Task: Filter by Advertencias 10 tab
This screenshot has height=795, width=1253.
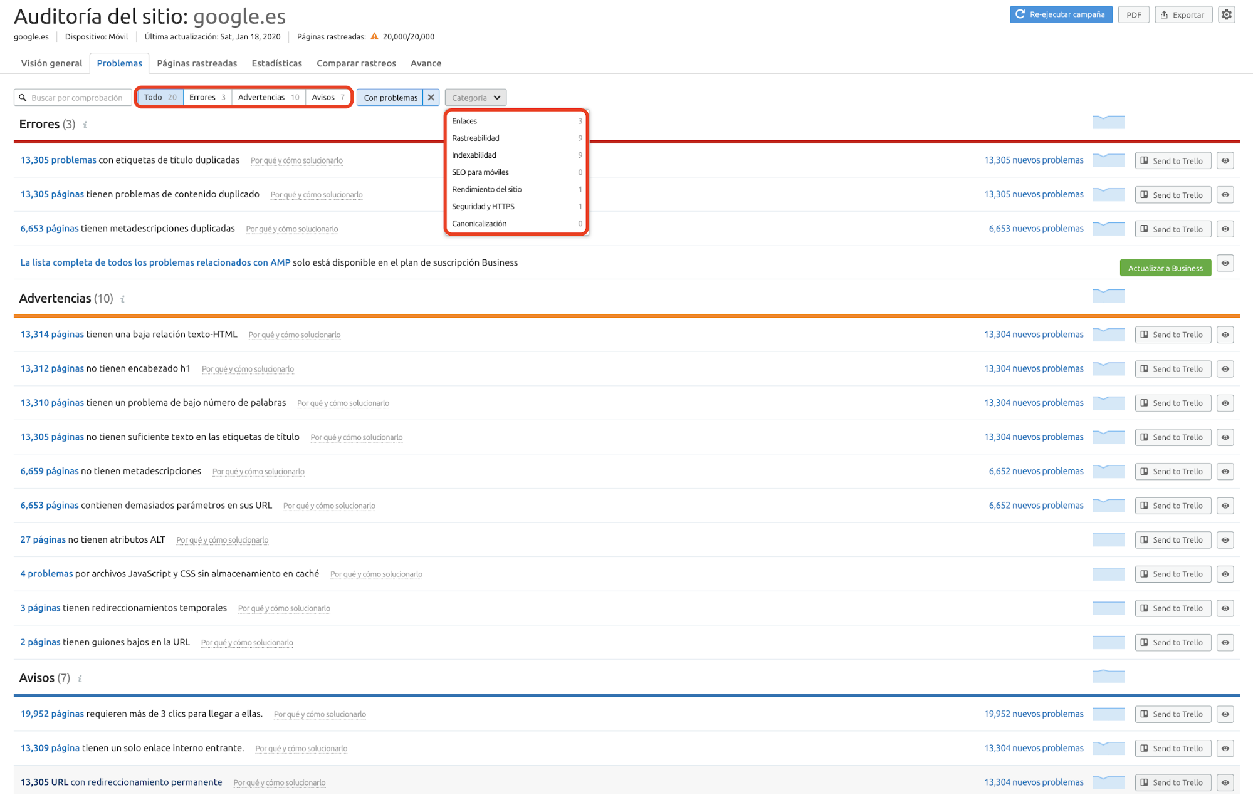Action: point(268,97)
